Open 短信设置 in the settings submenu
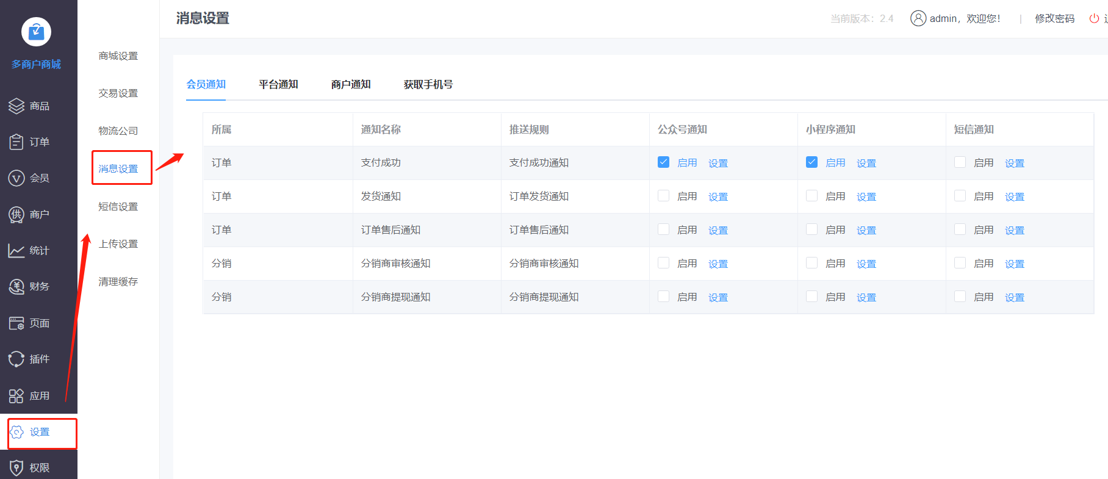The image size is (1108, 479). 118,207
